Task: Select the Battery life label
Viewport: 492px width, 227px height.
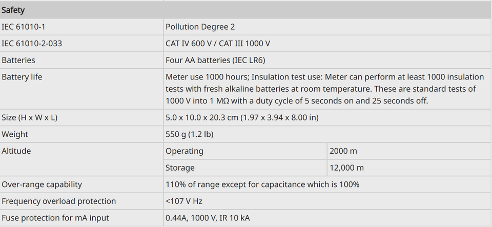Action: coord(22,77)
